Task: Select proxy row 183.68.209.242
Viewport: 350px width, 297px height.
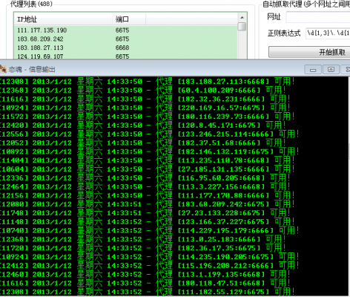Action: coord(126,39)
